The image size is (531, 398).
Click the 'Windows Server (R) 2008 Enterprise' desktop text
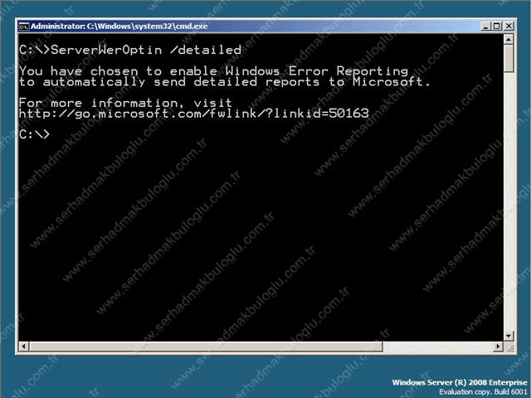pos(460,382)
